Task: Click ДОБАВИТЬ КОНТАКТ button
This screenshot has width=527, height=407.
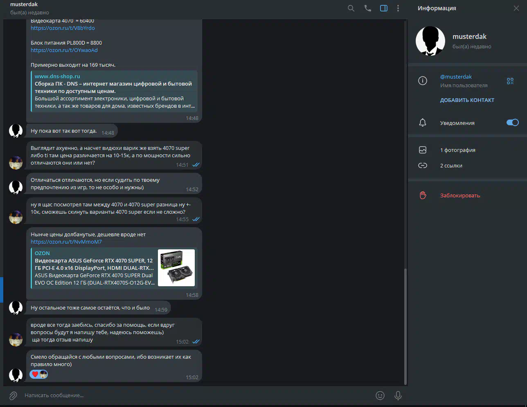Action: point(467,100)
